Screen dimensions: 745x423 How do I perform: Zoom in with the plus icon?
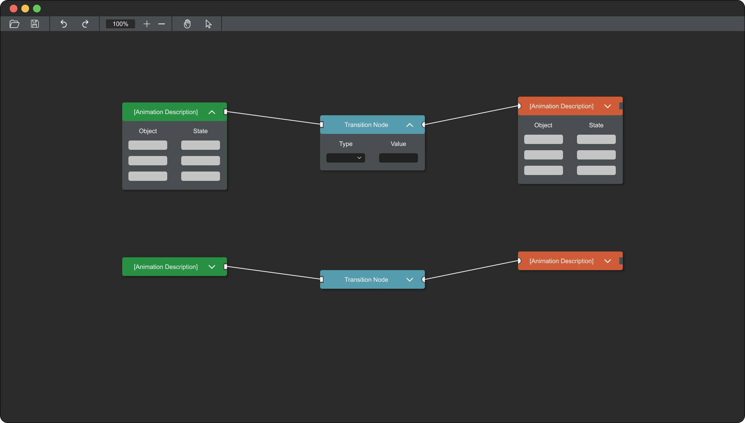(147, 24)
